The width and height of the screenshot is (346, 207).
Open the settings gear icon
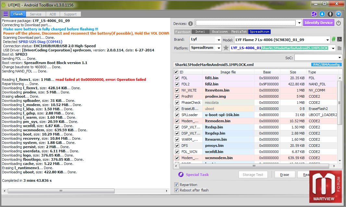click(338, 14)
